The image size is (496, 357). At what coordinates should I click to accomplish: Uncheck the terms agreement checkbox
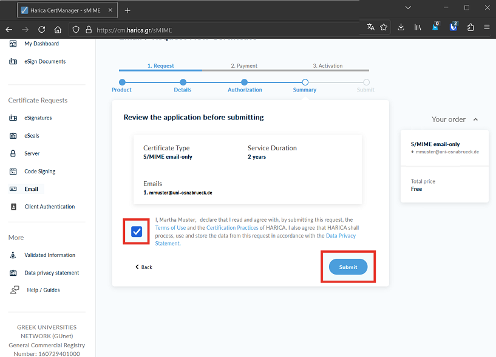137,232
